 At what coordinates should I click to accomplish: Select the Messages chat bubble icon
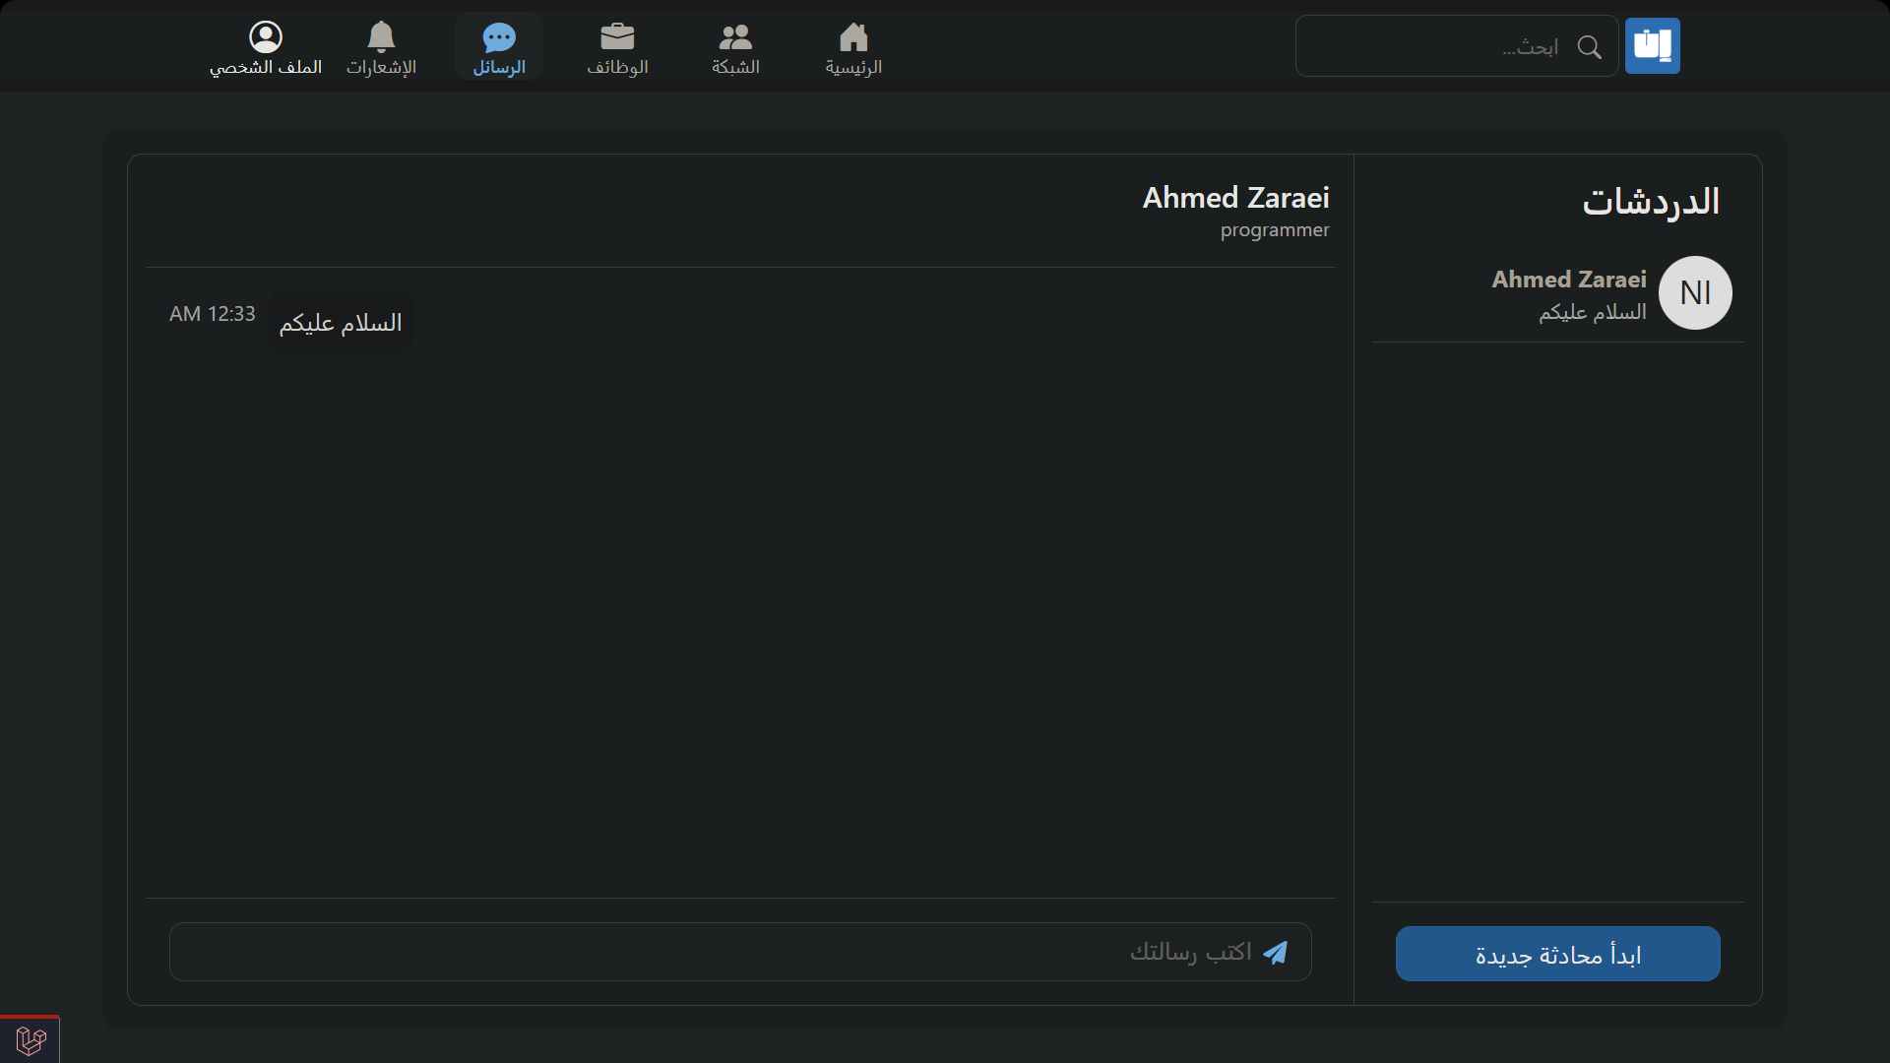click(499, 37)
